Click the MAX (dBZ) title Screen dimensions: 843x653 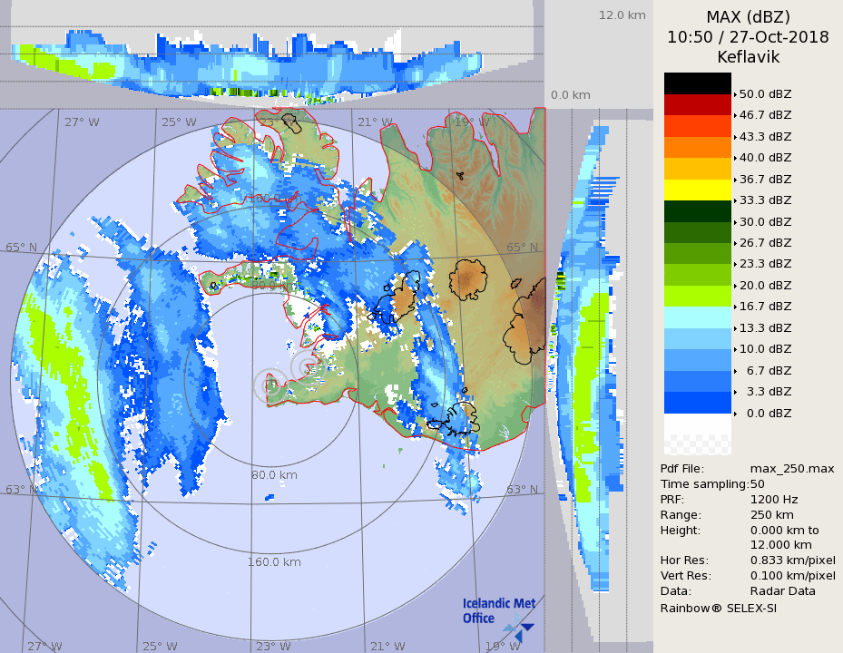pyautogui.click(x=748, y=17)
